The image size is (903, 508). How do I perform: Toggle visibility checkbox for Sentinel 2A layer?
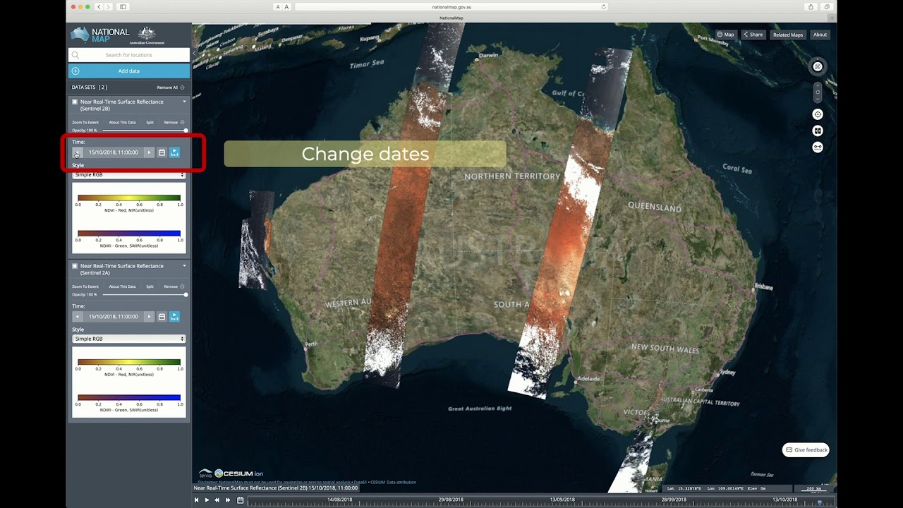[75, 266]
